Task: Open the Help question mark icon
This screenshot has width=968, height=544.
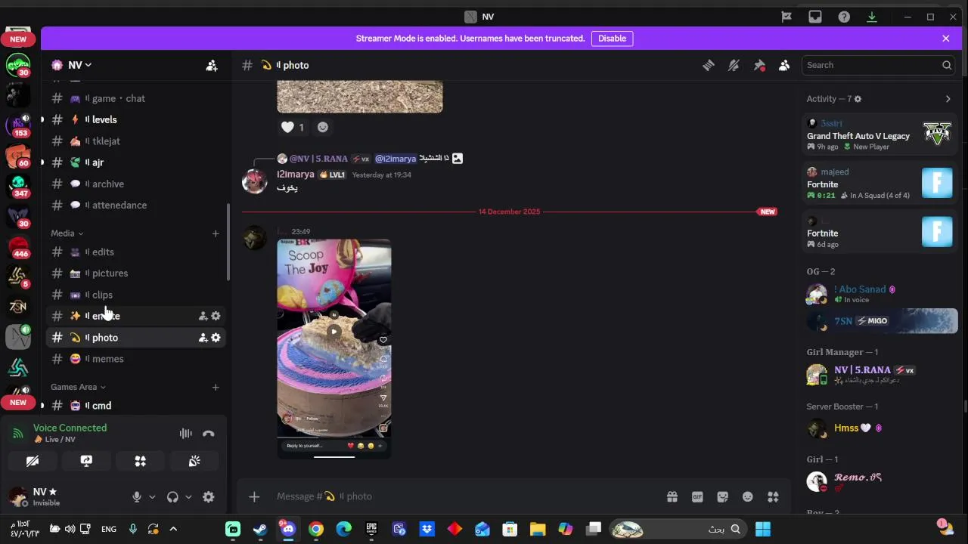Action: [844, 17]
